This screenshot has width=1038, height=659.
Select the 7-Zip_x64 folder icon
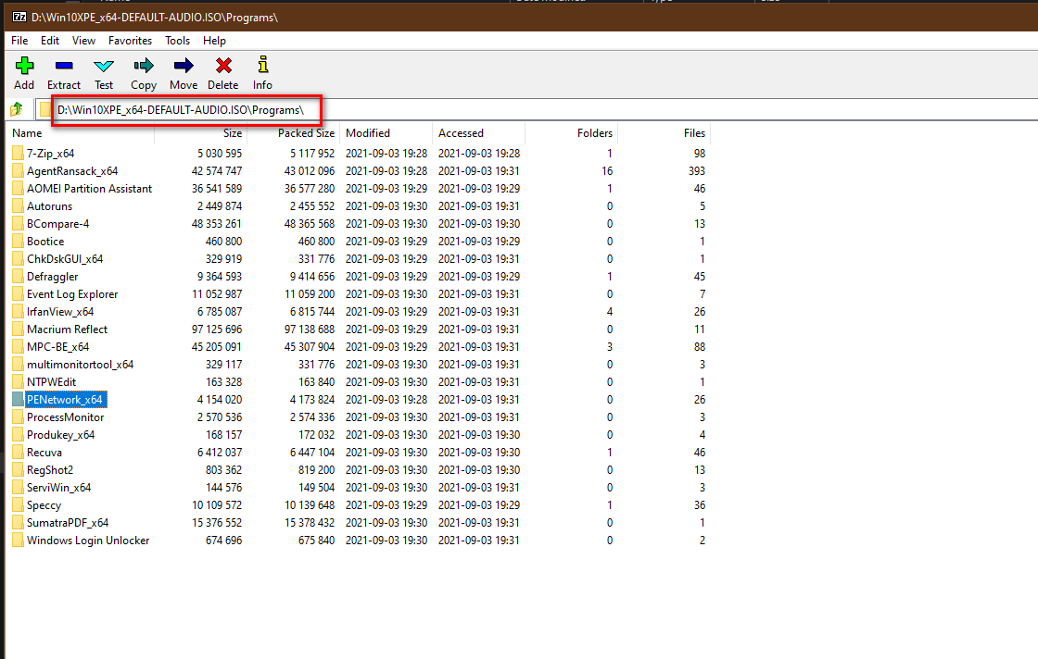[x=18, y=154]
